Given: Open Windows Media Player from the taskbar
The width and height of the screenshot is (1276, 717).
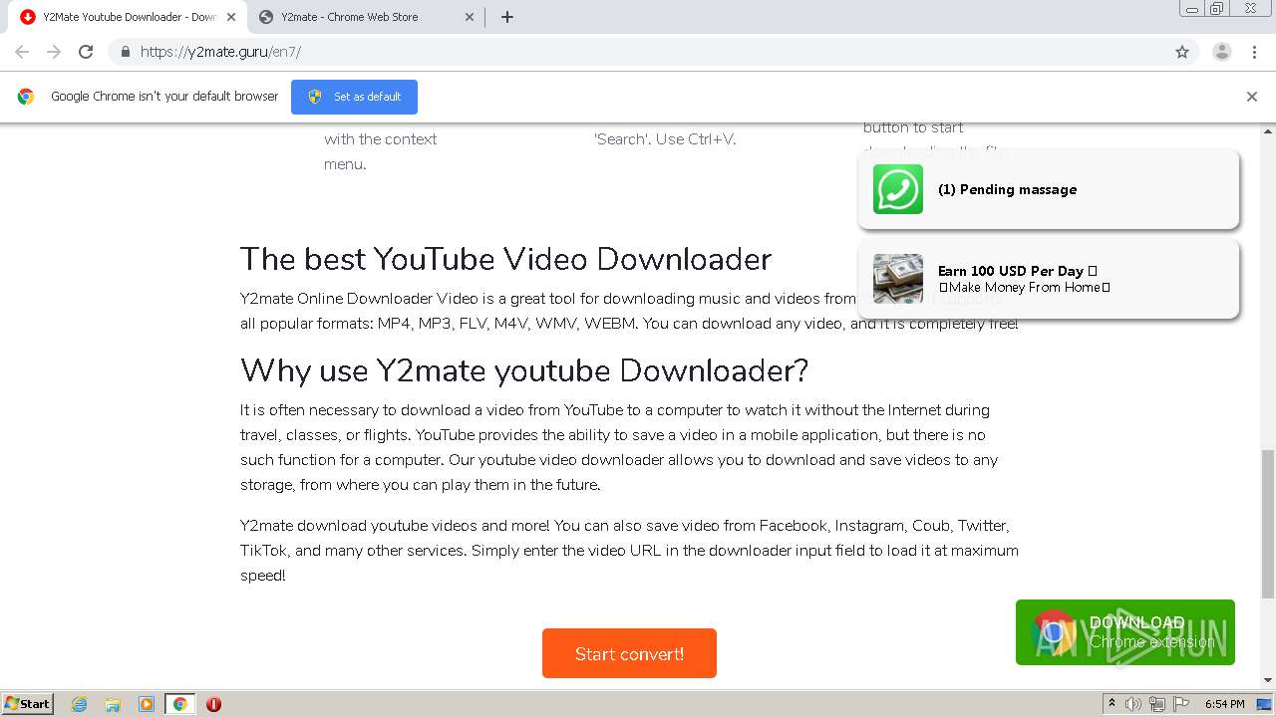Looking at the screenshot, I should click(147, 704).
